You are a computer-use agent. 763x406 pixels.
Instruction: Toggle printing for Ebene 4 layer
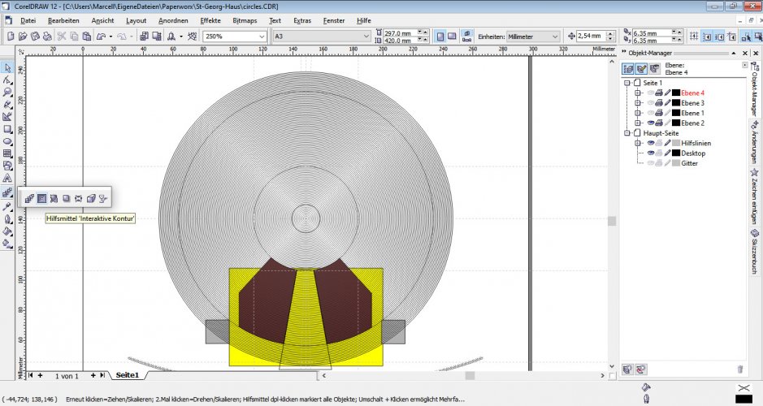coord(659,93)
